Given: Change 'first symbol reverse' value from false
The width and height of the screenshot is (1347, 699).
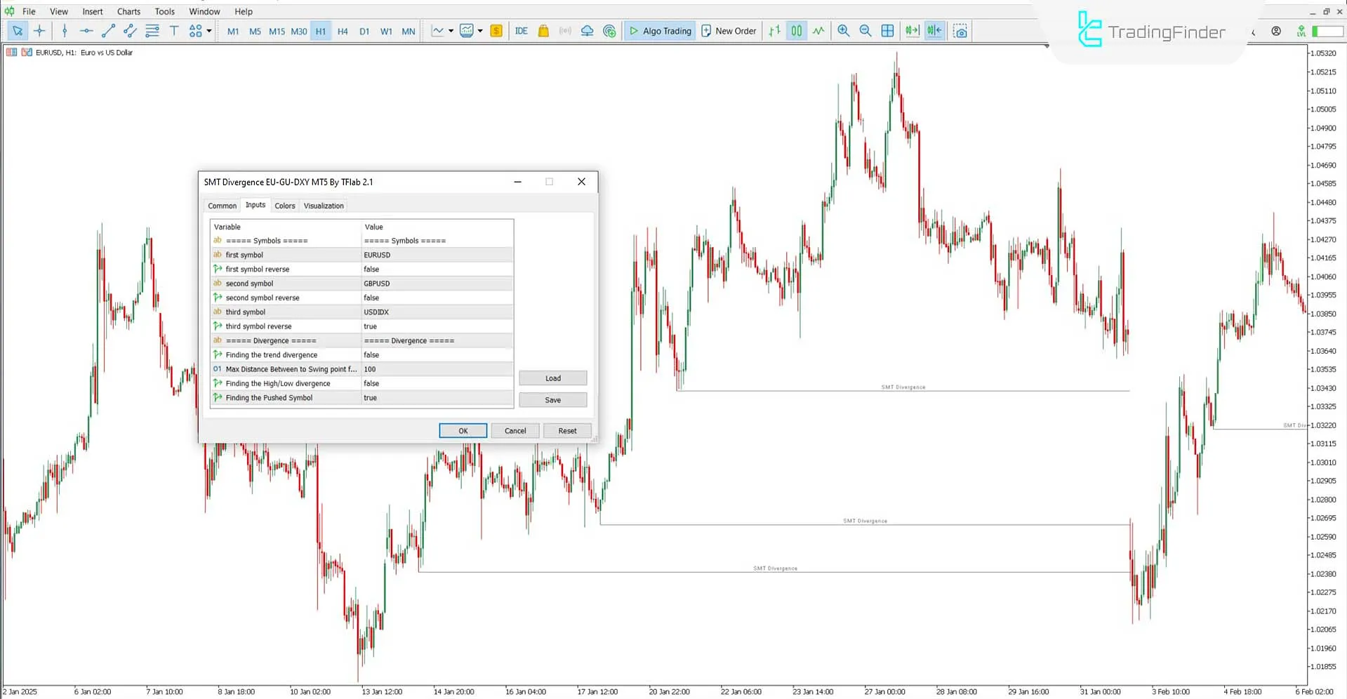Looking at the screenshot, I should tap(437, 269).
